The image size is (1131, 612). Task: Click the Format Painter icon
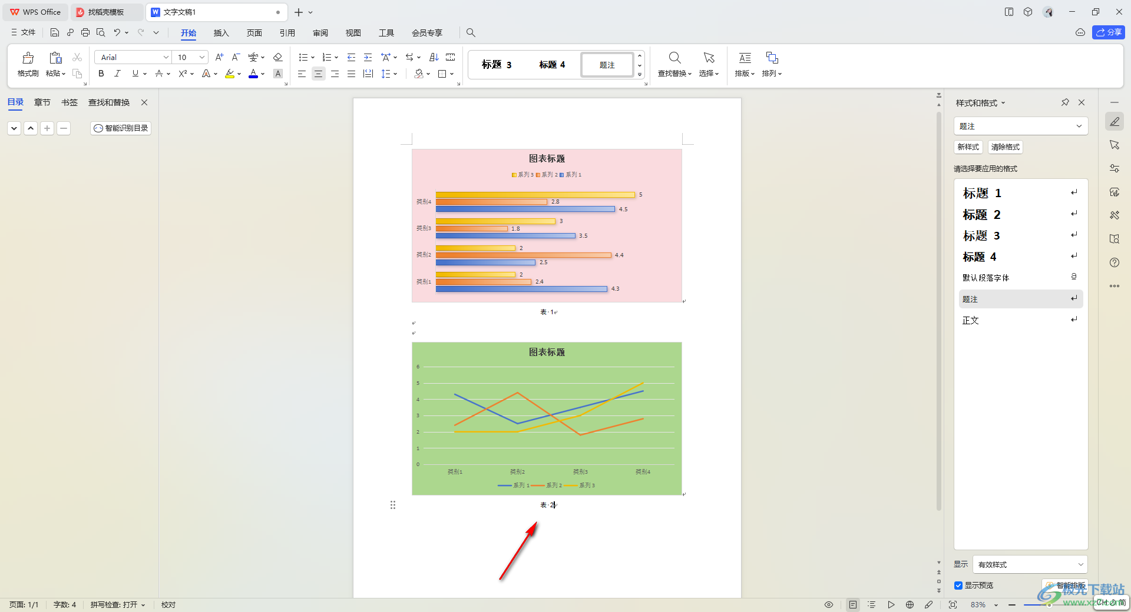tap(28, 64)
